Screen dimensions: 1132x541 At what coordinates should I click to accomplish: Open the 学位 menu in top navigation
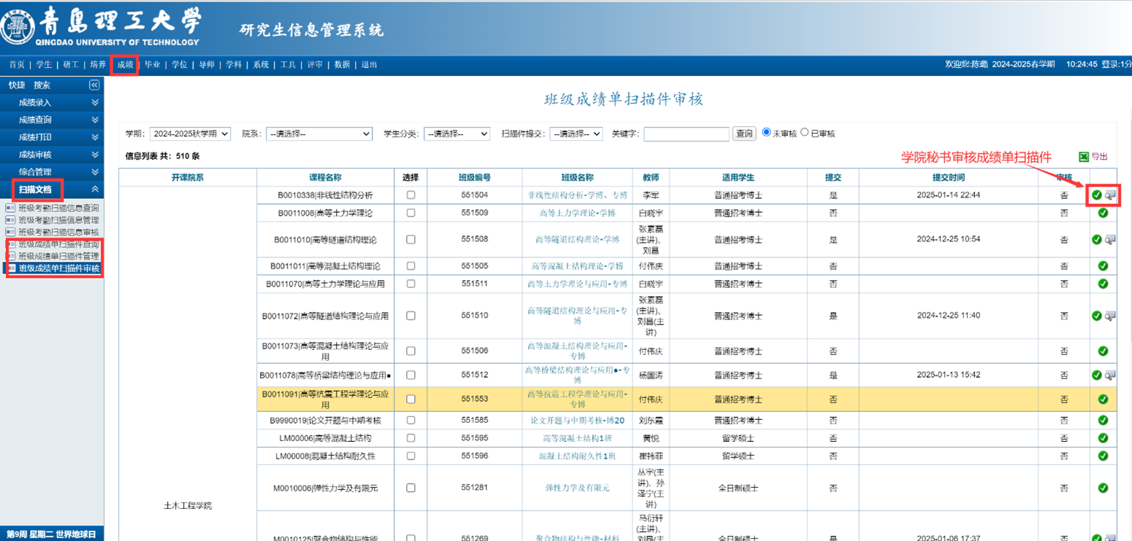179,65
